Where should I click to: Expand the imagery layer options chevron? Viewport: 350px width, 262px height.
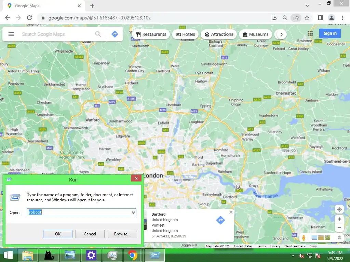pos(339,238)
